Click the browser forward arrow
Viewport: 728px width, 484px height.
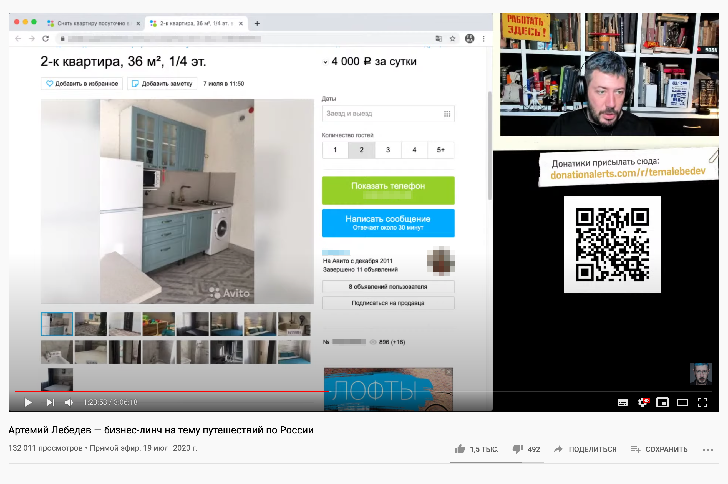pos(32,39)
